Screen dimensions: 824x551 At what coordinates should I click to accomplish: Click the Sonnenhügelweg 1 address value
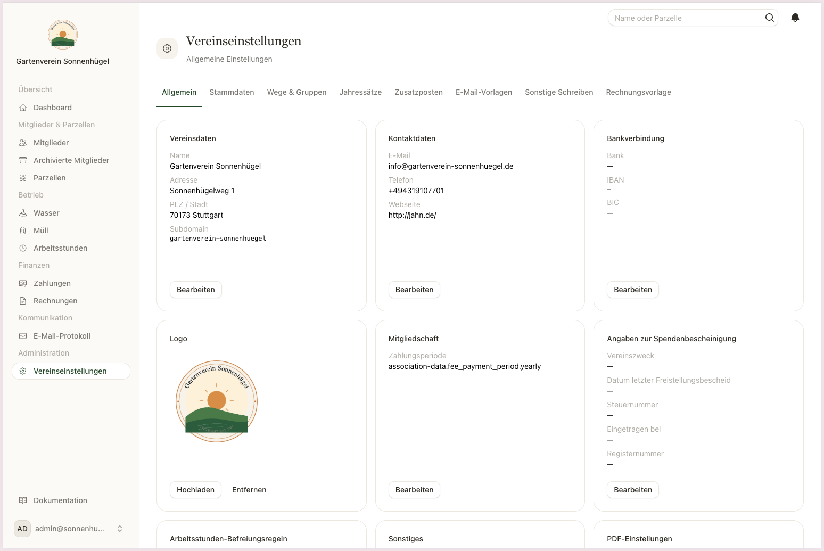pos(202,191)
